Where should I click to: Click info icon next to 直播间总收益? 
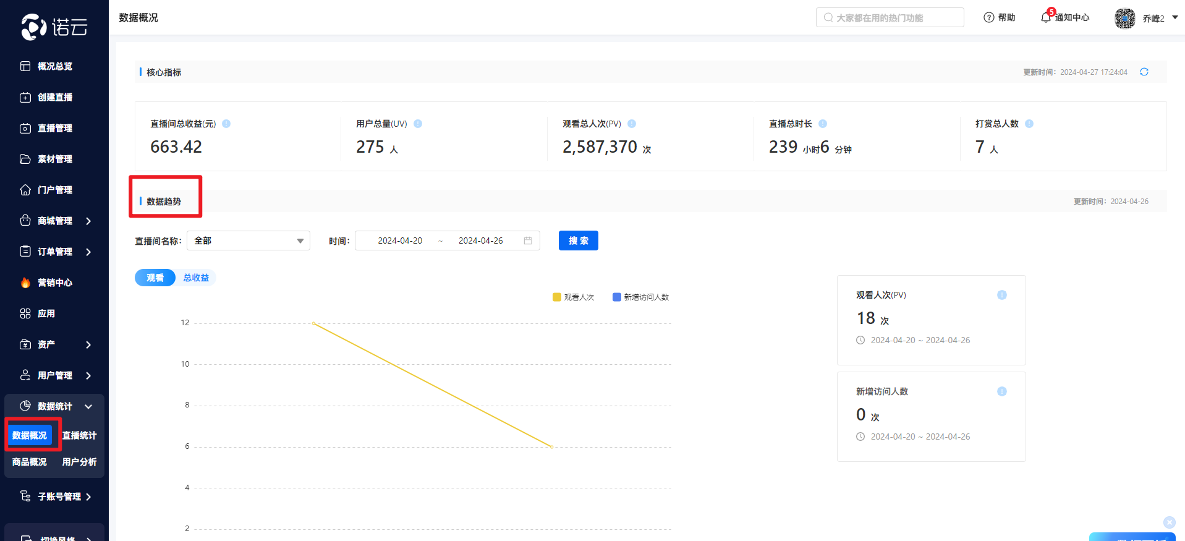point(226,124)
